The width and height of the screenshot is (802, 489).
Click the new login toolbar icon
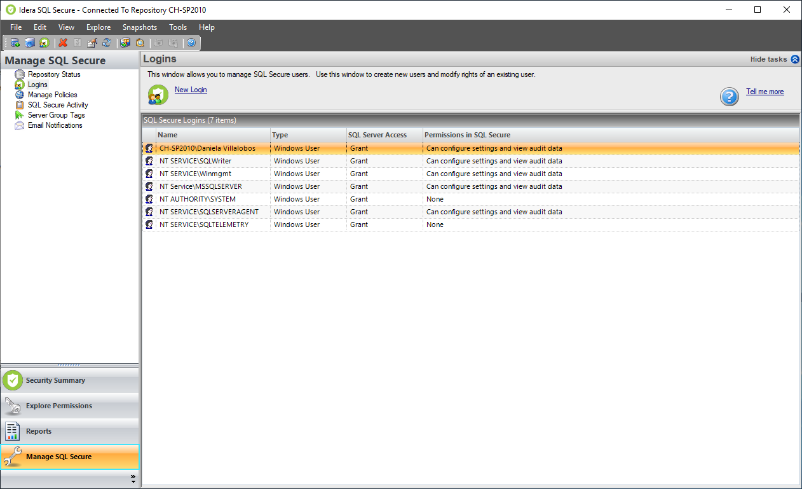(x=44, y=43)
